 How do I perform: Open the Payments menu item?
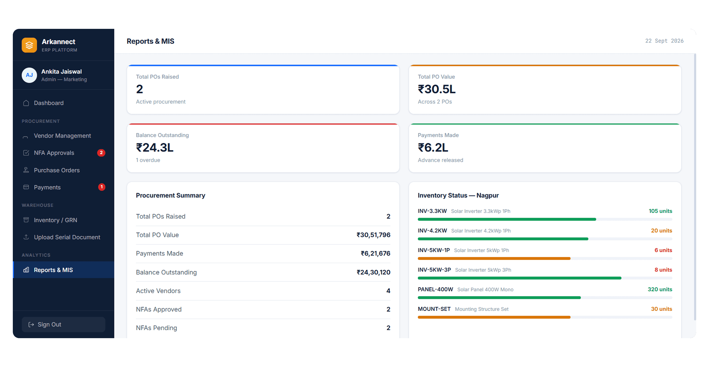click(x=64, y=187)
